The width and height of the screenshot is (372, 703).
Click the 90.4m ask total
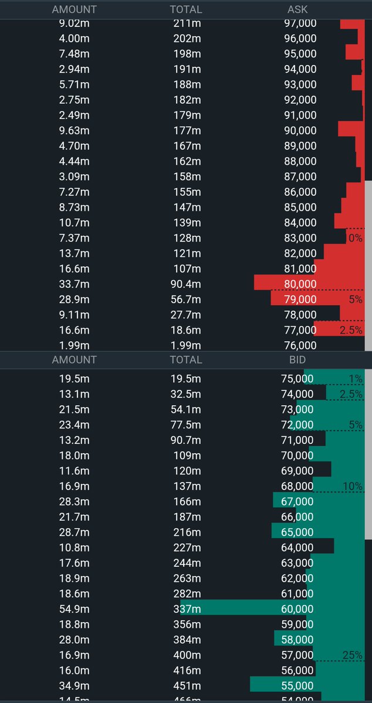[186, 284]
